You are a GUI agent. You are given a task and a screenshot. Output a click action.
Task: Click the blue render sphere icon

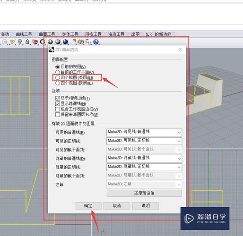pyautogui.click(x=66, y=42)
